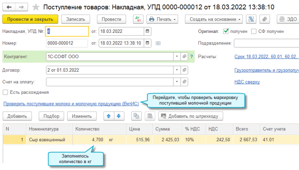This screenshot has height=170, width=299.
Task: Click the Цена column header
Action: [x=139, y=129]
